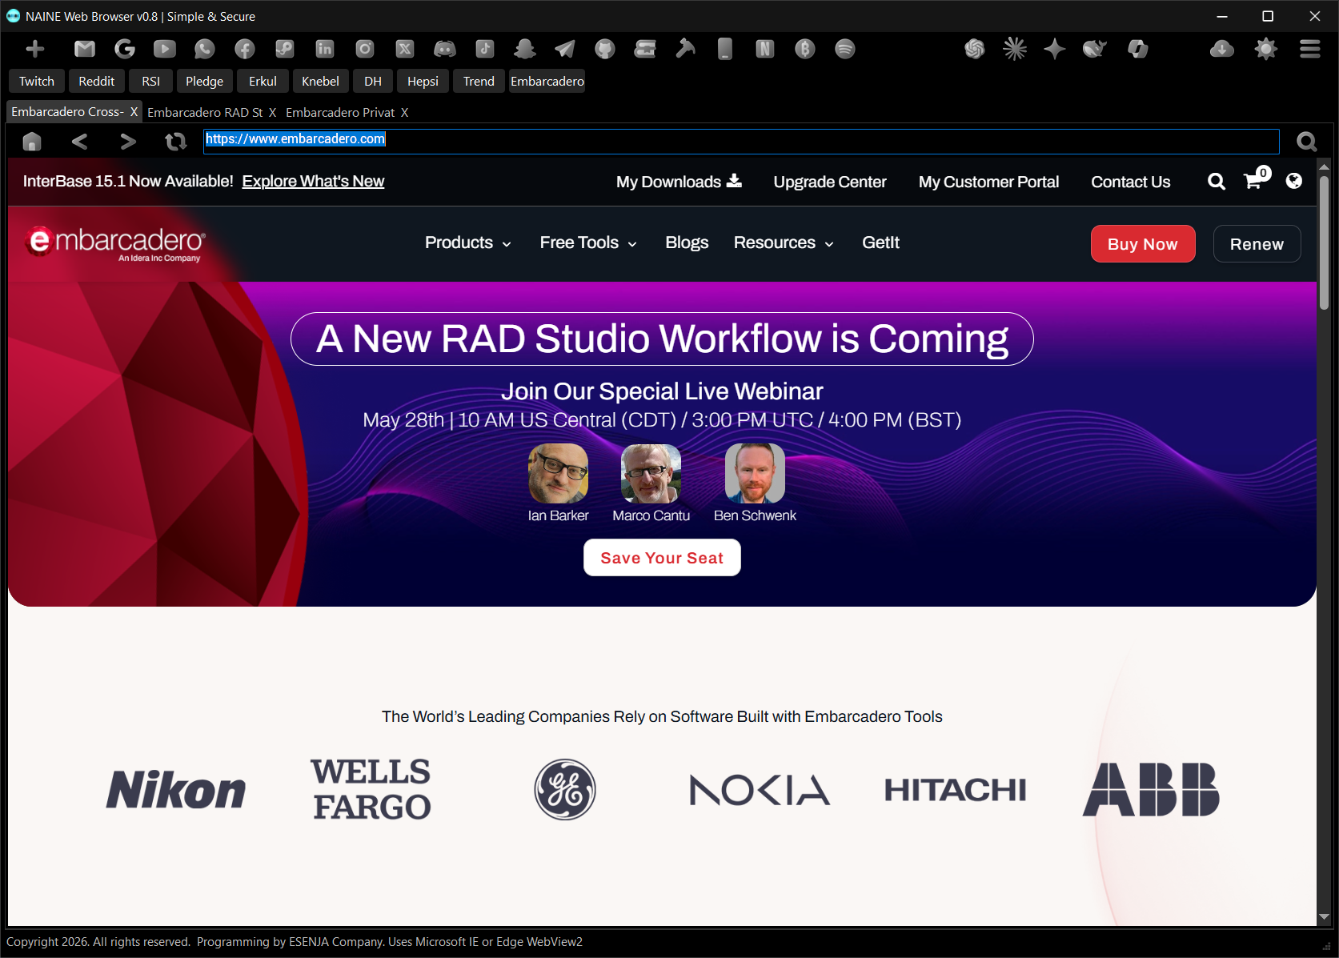1339x958 pixels.
Task: Open the WhatsApp shortcut icon
Action: 205,49
